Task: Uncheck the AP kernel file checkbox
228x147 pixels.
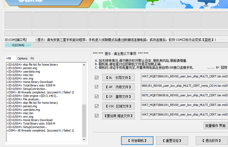Action: point(97,87)
